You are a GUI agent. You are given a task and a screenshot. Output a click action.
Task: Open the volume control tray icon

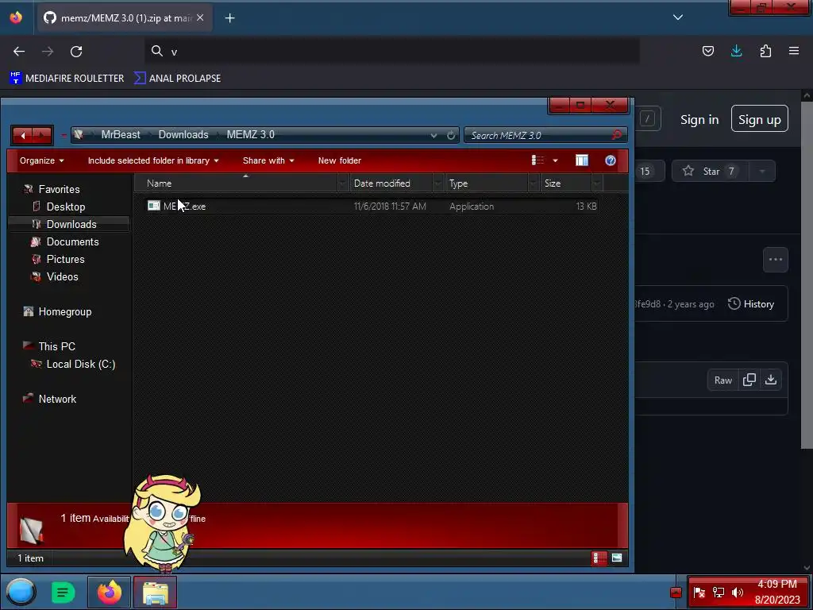738,593
